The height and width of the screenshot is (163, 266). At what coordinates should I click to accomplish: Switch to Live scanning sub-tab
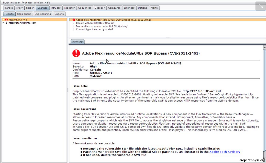[43, 14]
